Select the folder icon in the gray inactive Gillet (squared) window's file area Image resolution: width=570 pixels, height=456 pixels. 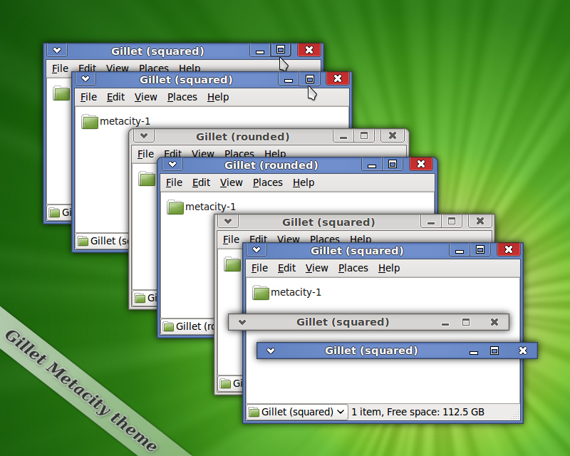coord(232,264)
